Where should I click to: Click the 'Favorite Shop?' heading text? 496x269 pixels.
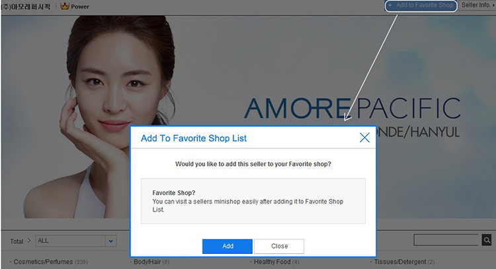click(x=174, y=193)
